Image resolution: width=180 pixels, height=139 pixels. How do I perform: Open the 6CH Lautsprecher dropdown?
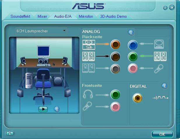(41, 31)
